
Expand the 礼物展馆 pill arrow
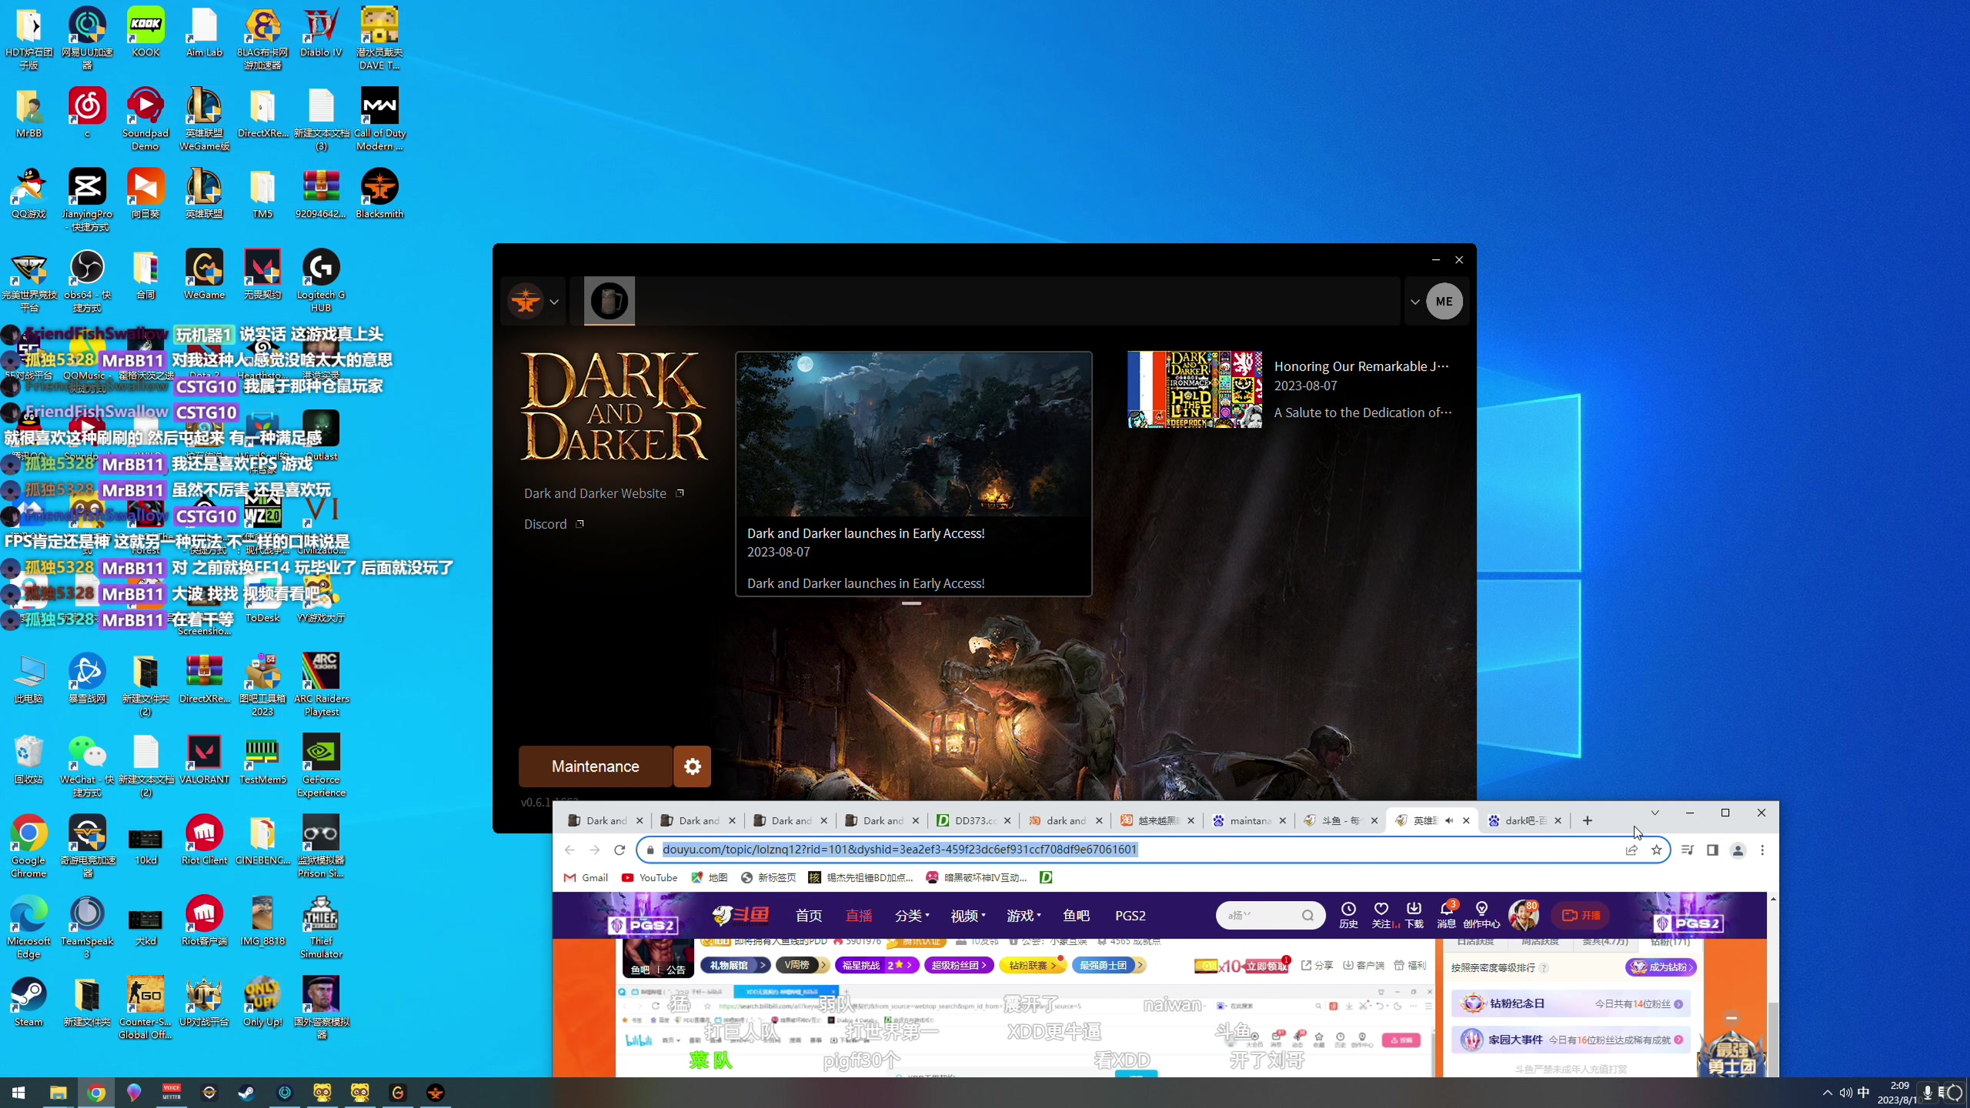(763, 965)
